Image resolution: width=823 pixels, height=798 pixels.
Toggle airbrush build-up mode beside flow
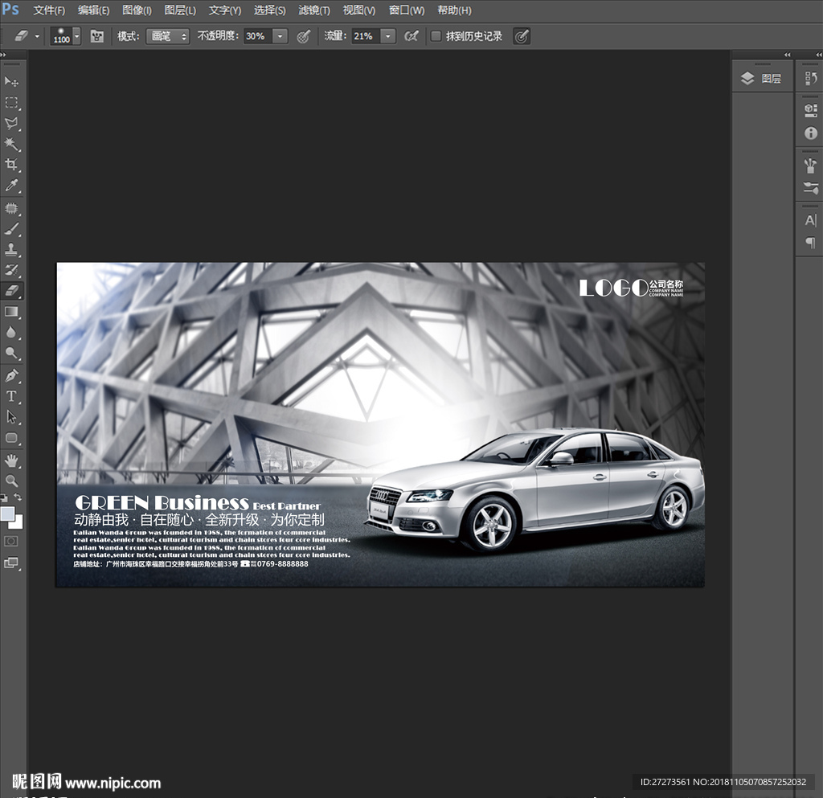click(411, 36)
